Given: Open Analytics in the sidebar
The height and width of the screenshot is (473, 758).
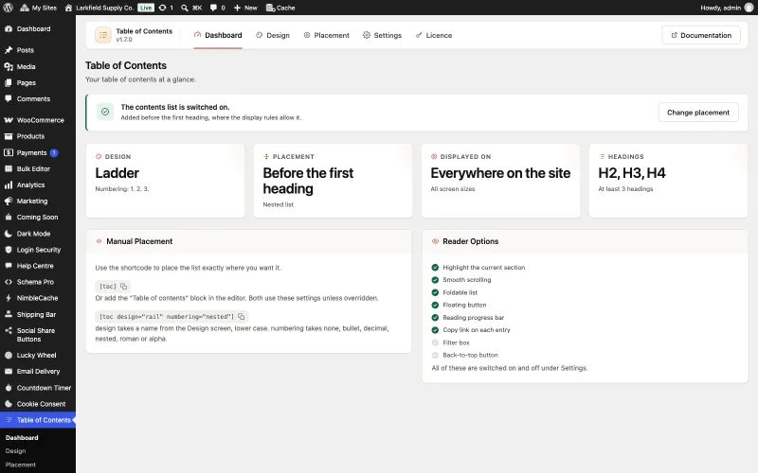Looking at the screenshot, I should pos(38,184).
